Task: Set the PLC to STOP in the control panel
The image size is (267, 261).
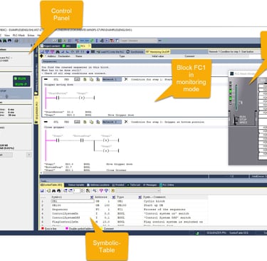Action: [x=4, y=91]
